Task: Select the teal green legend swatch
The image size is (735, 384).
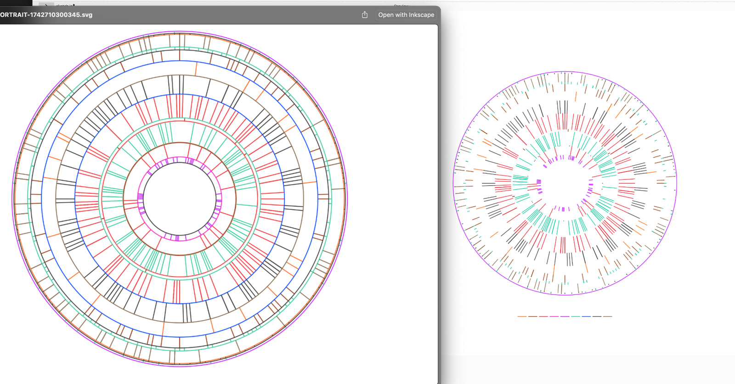Action: (576, 316)
